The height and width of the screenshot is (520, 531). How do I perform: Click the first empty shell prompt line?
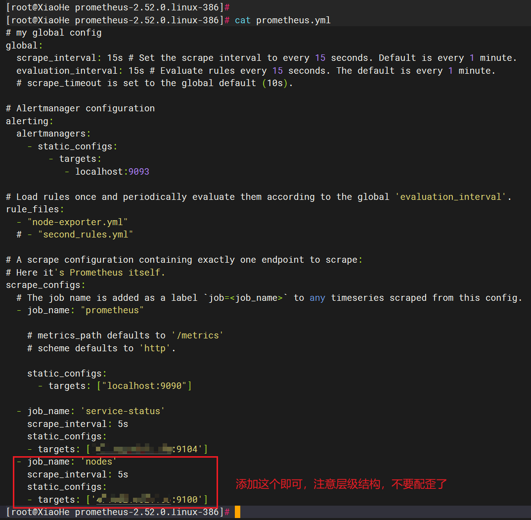118,7
